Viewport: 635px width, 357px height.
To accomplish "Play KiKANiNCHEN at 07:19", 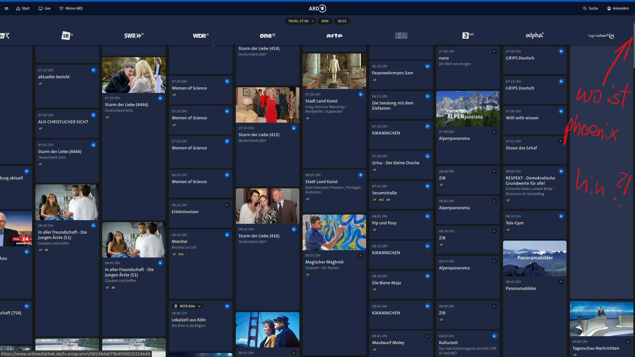I will click(x=428, y=126).
